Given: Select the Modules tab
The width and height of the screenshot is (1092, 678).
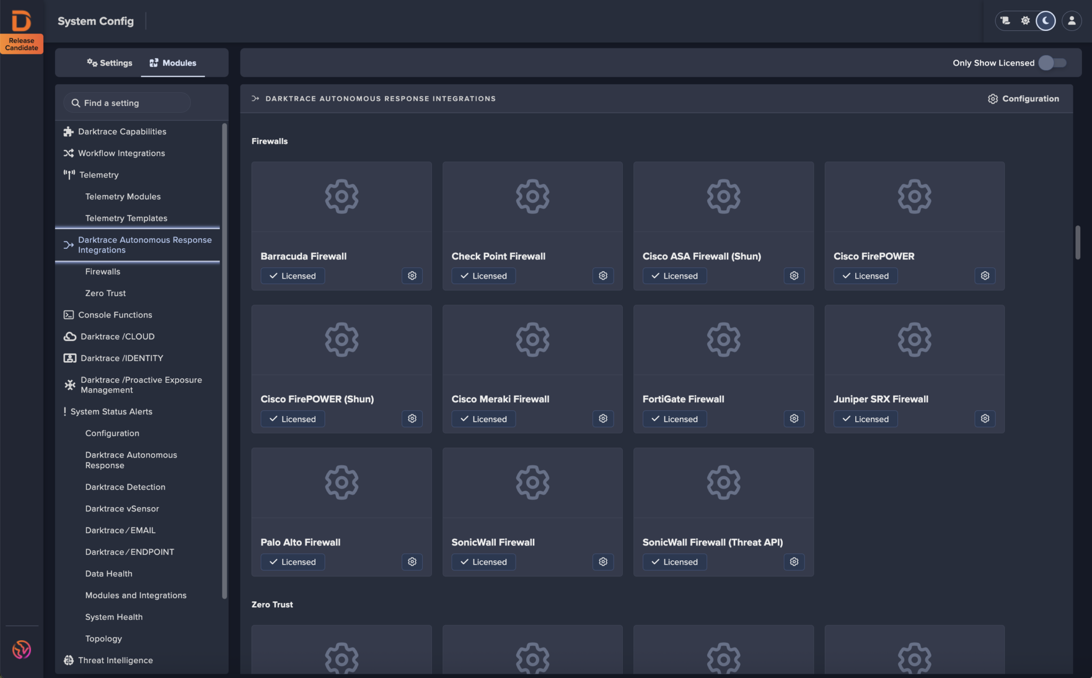Looking at the screenshot, I should [x=173, y=62].
